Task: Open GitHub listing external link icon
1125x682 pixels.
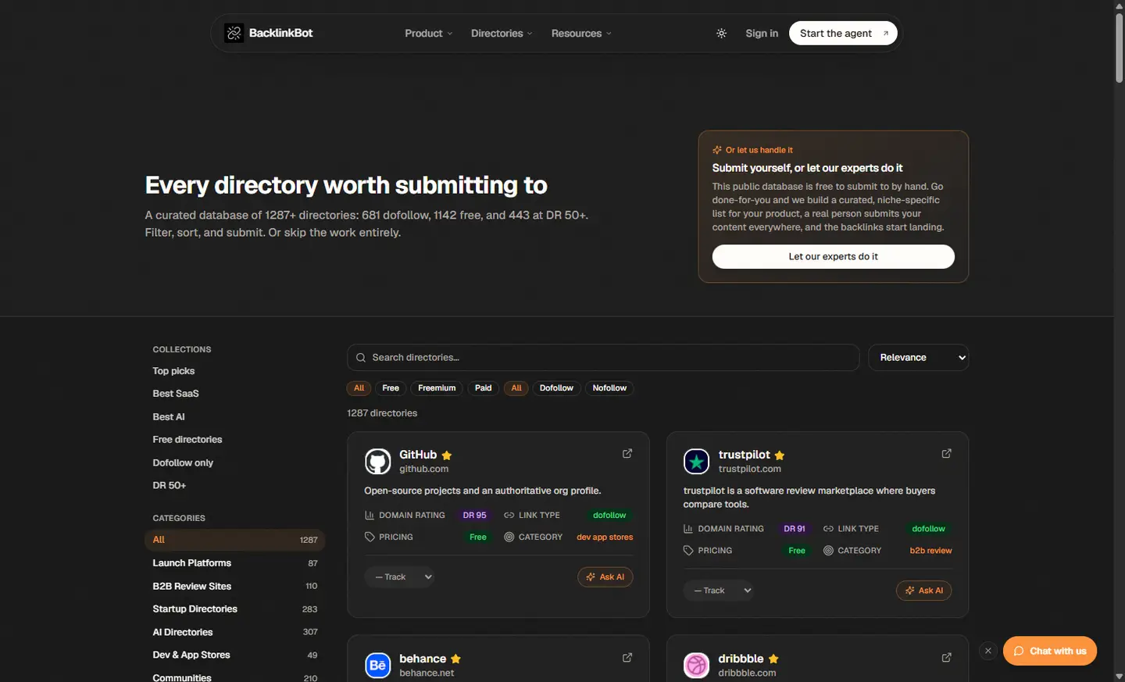Action: tap(627, 453)
